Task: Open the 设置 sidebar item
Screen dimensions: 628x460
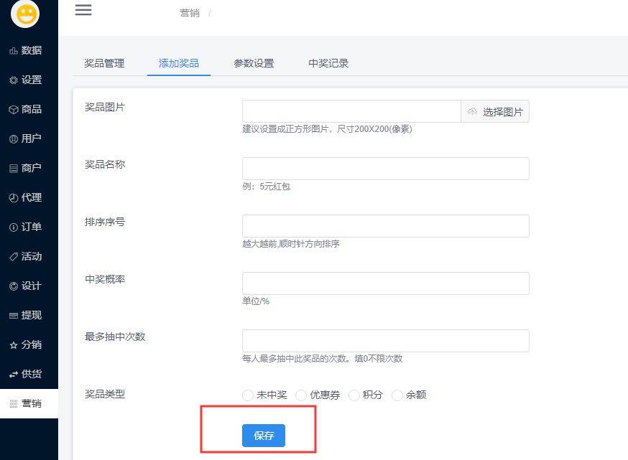Action: pos(29,80)
